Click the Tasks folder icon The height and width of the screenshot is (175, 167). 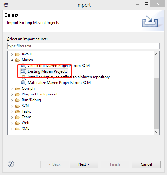[x=17, y=111]
